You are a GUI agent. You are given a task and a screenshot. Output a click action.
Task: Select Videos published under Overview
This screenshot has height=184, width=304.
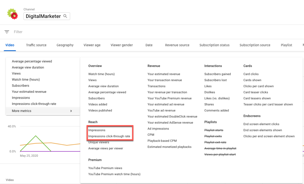pos(100,111)
